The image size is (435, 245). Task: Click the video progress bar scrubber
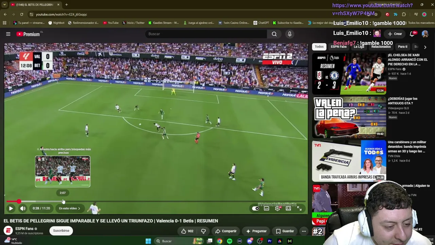pos(19,201)
